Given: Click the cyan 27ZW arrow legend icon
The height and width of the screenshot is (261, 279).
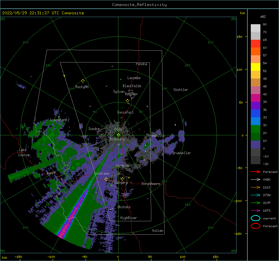Looking at the screenshot, I should click(x=255, y=195).
